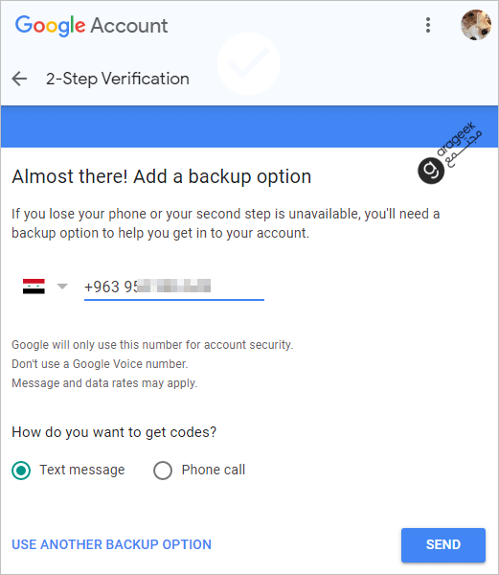499x575 pixels.
Task: Click USE ANOTHER BACKUP OPTION link
Action: point(112,544)
